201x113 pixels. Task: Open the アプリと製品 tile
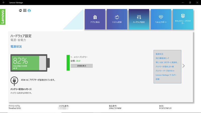click(x=95, y=19)
